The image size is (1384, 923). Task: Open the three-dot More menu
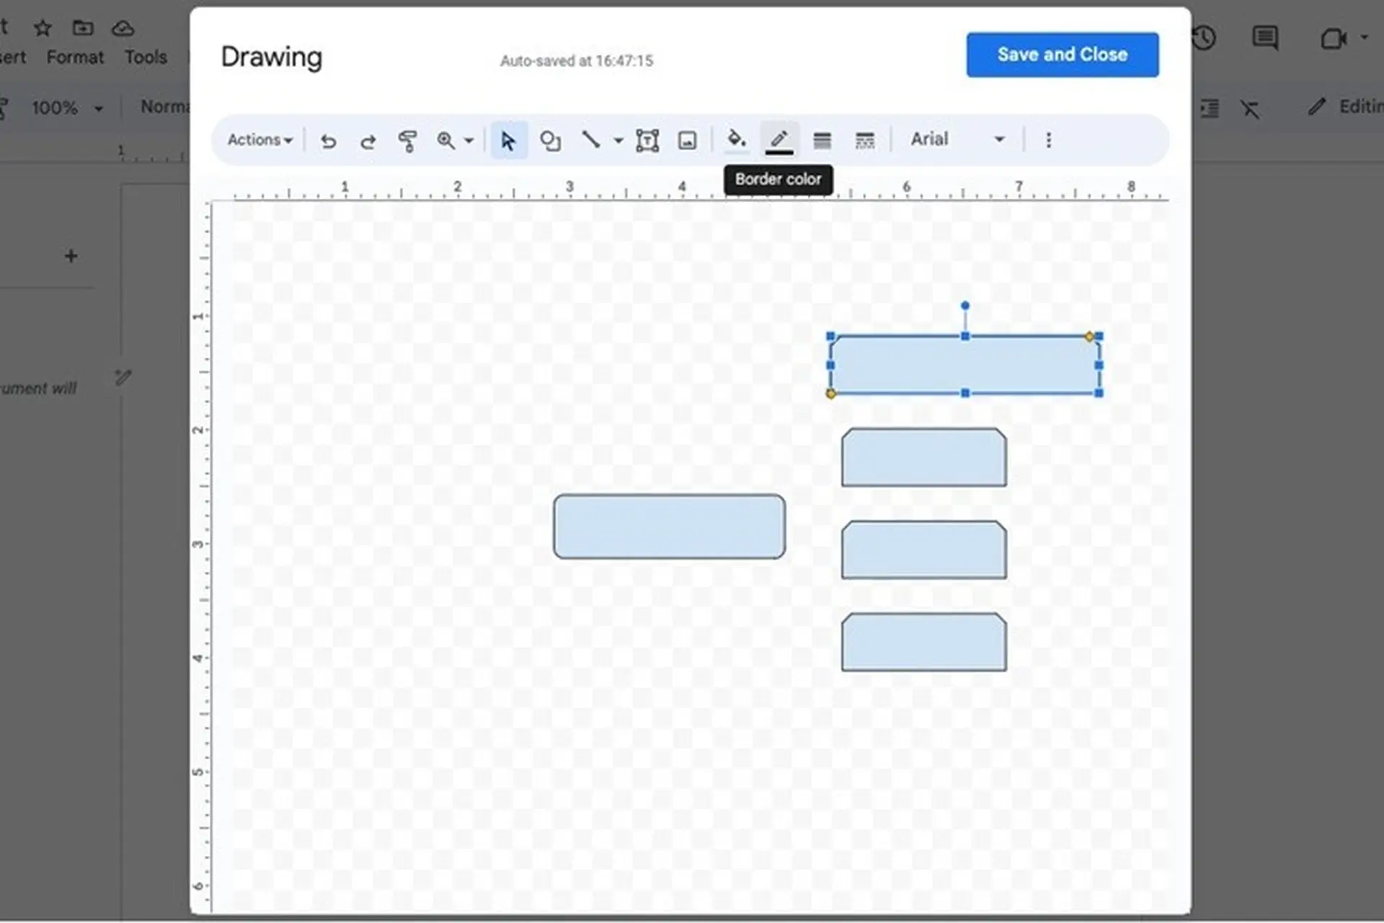click(1048, 140)
